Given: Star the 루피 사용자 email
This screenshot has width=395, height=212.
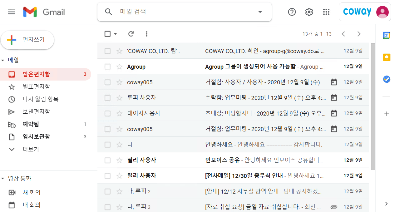Looking at the screenshot, I should click(119, 98).
